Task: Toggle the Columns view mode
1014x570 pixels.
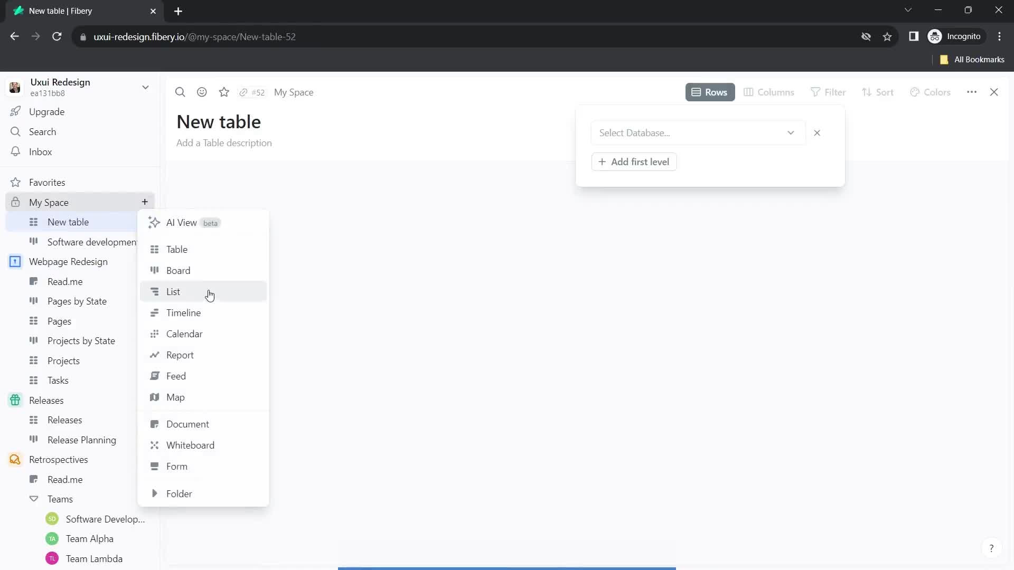Action: [769, 92]
